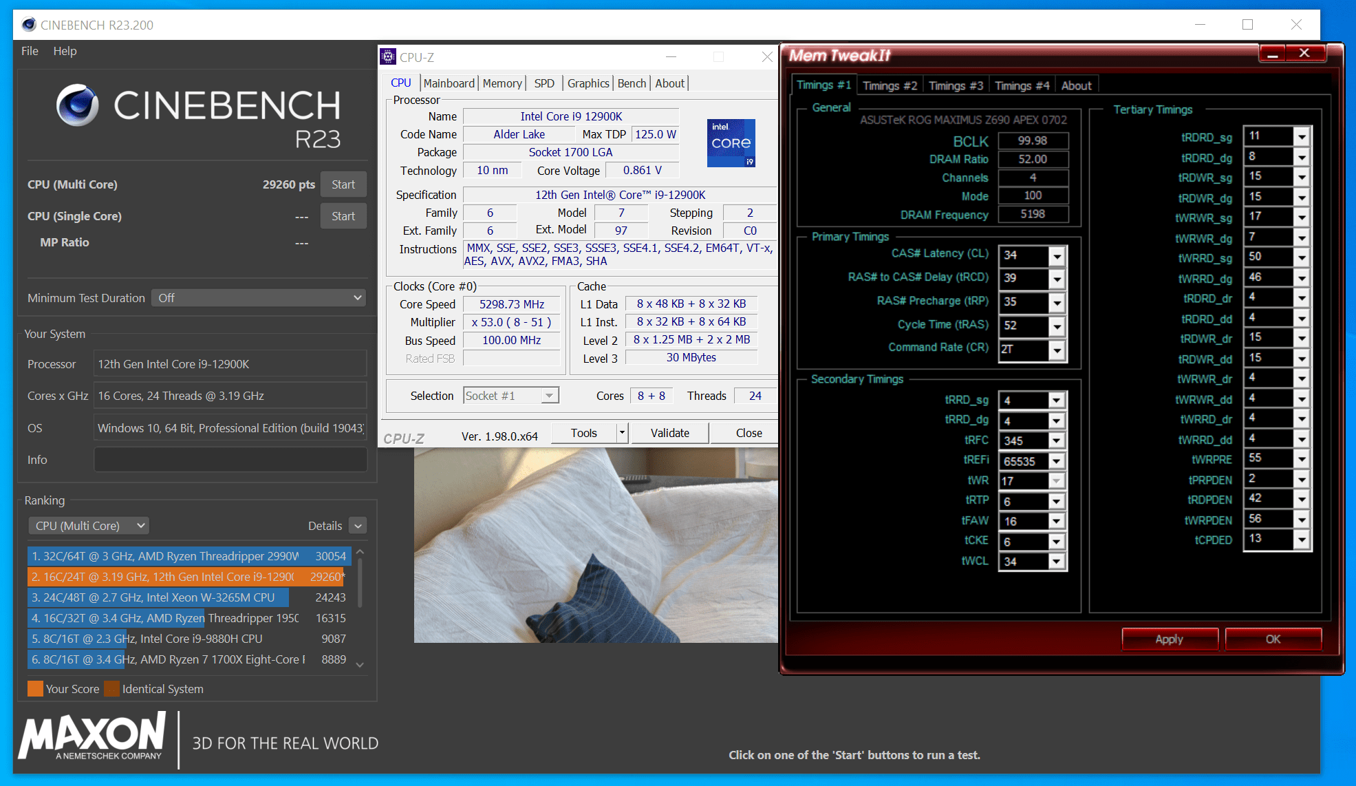
Task: Switch to the Memory tab in CPU-Z
Action: coord(502,83)
